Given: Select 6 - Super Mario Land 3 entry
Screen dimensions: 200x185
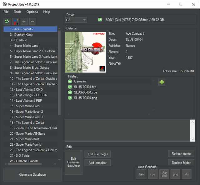Looking at the screenshot, I should pos(31,56).
